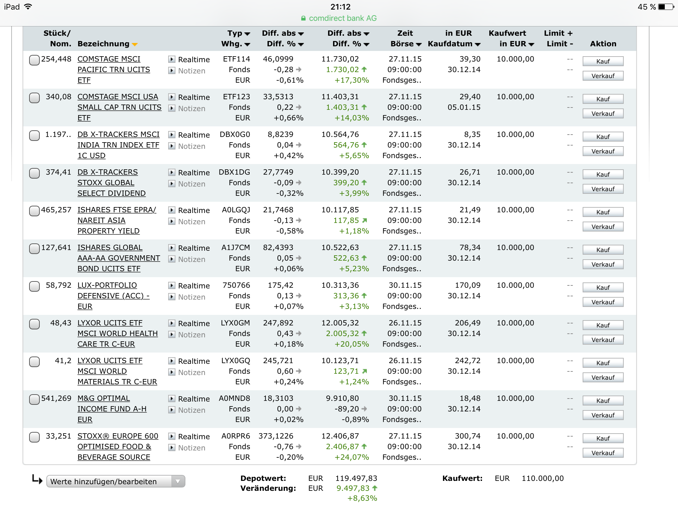Viewport: 678px width, 508px height.
Task: Click the Realtime arrow icon for COMSTAGE MSCI PACIFIC
Action: 171,60
